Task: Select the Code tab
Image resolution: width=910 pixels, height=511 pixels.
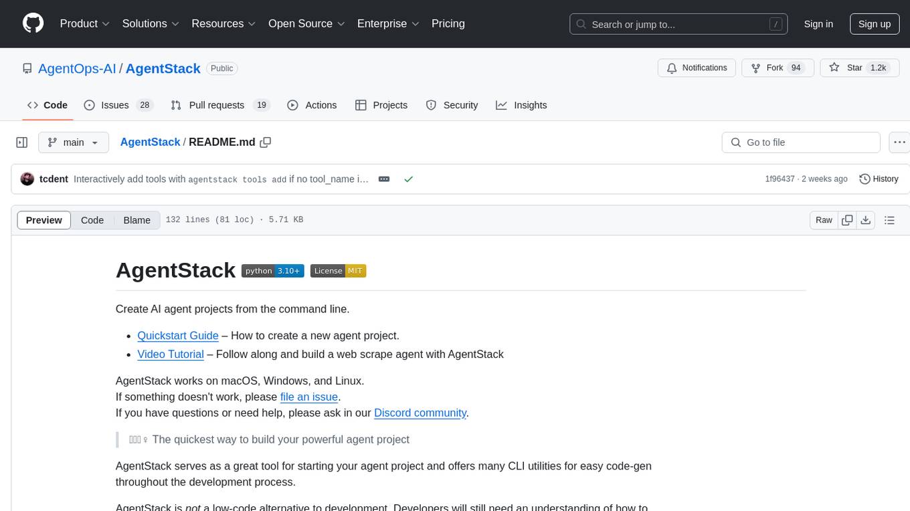Action: tap(48, 105)
